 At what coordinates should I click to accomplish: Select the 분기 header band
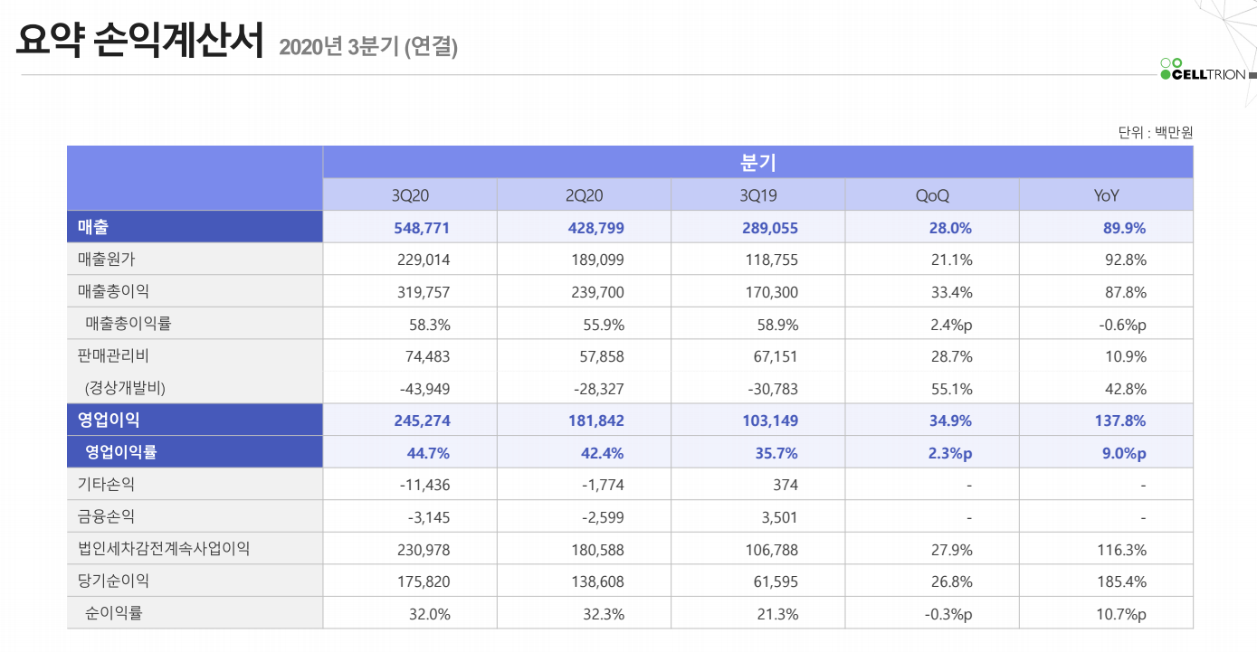pyautogui.click(x=758, y=161)
